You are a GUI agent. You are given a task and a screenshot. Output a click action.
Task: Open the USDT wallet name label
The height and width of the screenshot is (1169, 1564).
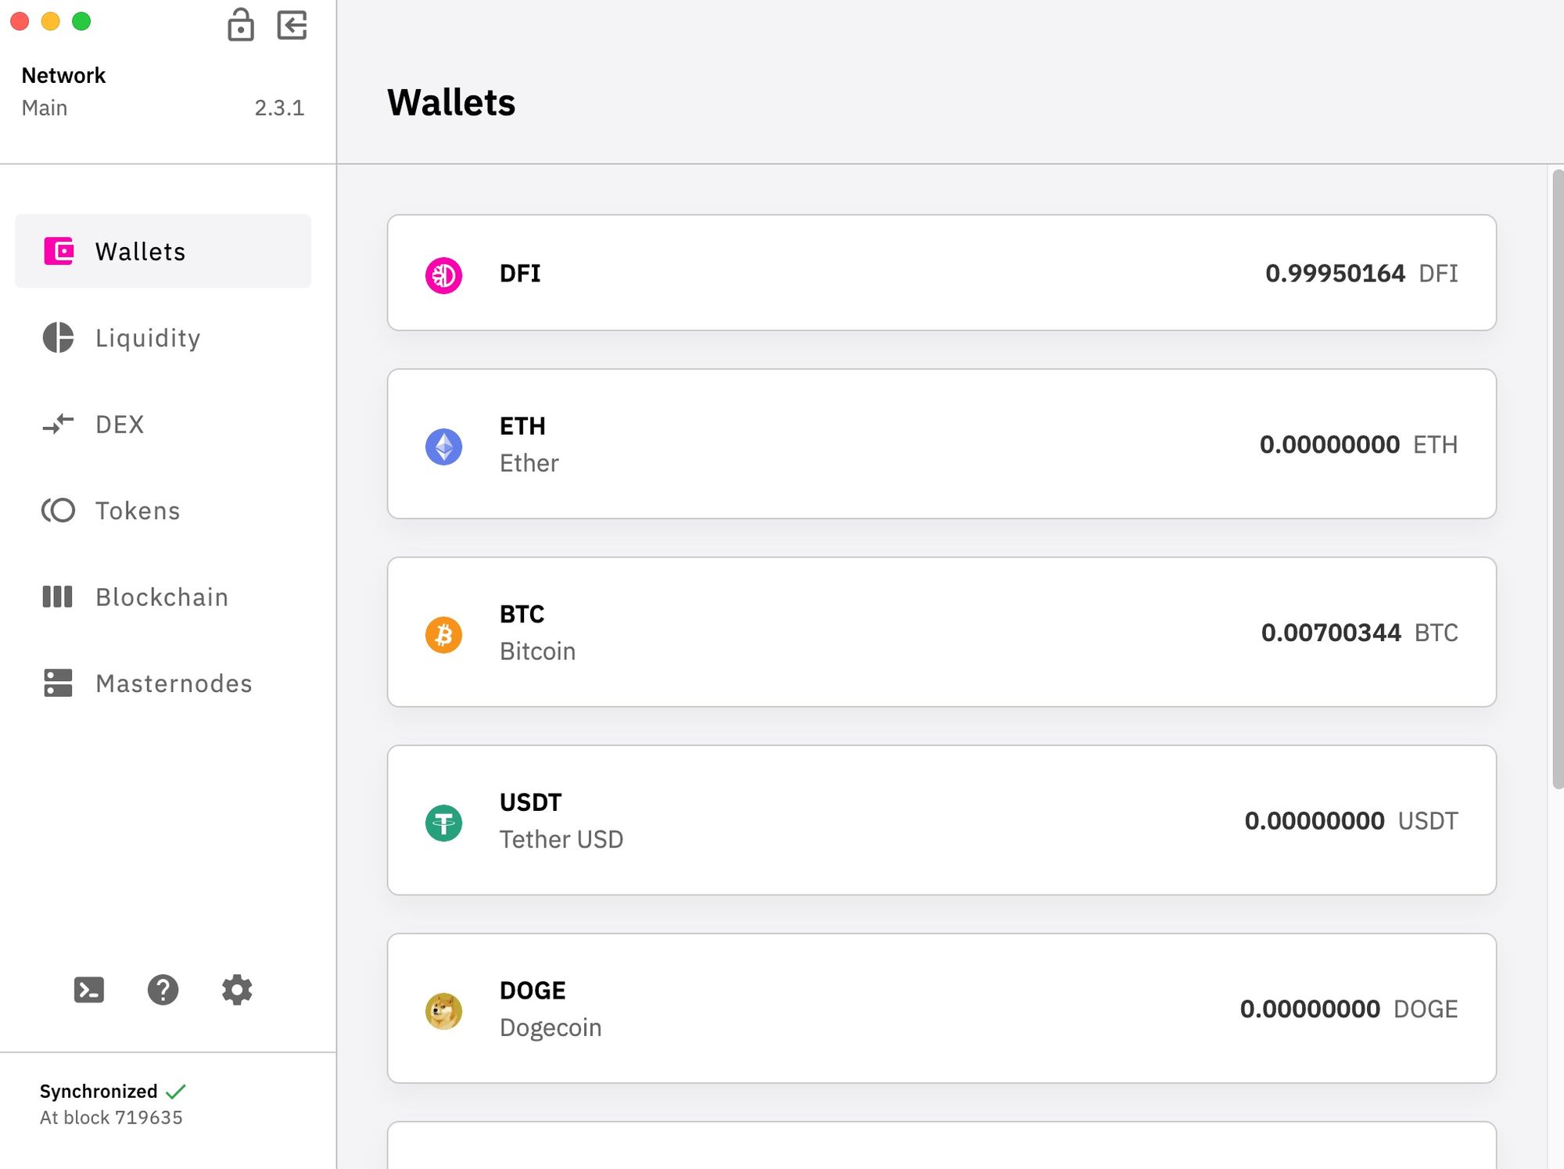point(530,802)
